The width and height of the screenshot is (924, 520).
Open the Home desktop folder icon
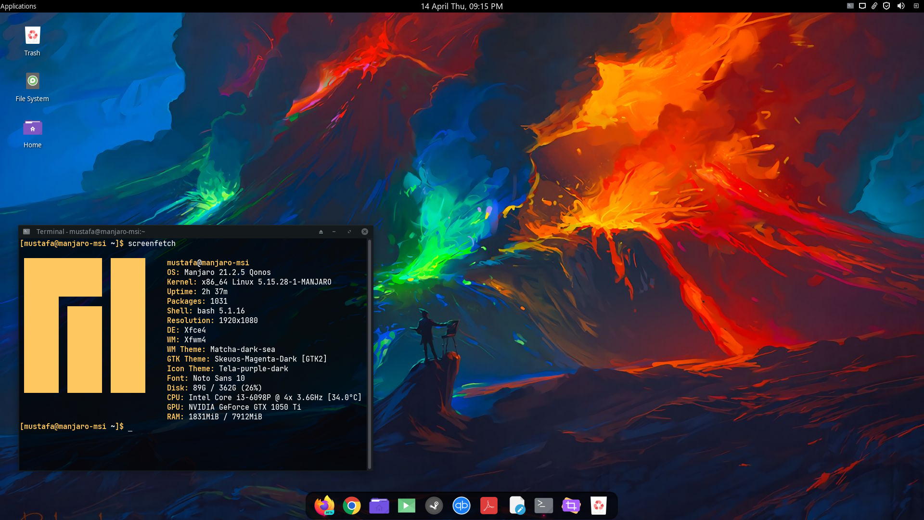[32, 133]
